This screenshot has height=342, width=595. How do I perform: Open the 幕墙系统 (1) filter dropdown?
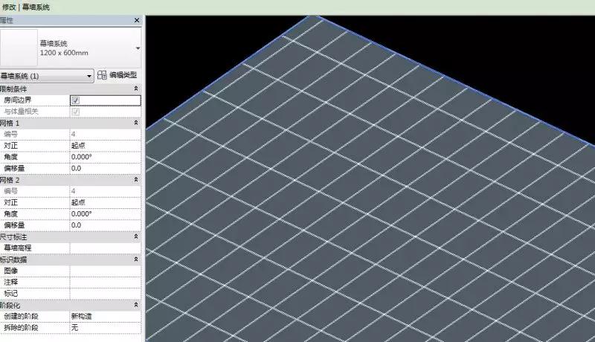tap(47, 76)
